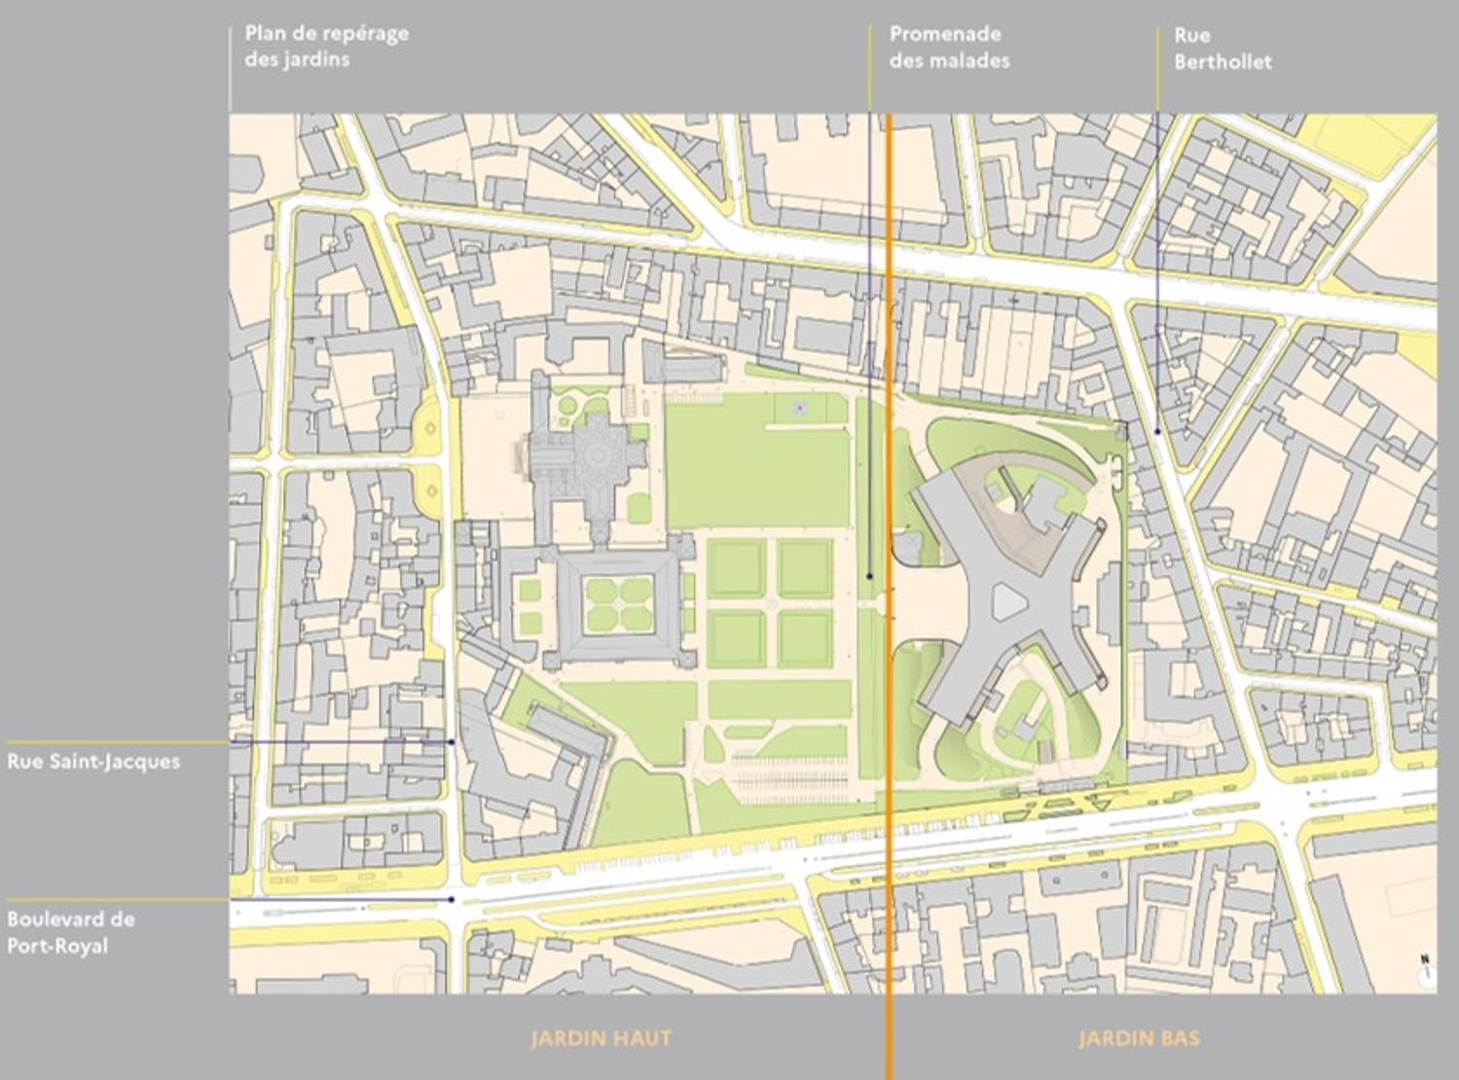
Task: Click the Promenade des malades label
Action: coord(949,47)
